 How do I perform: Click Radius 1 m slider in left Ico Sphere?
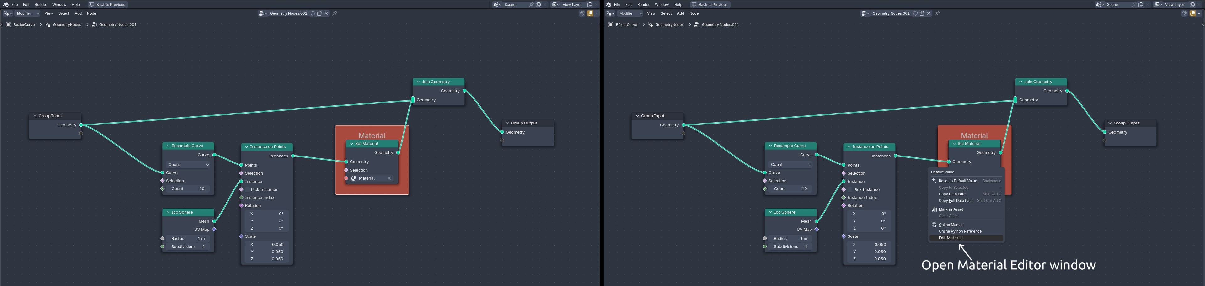[x=188, y=239]
